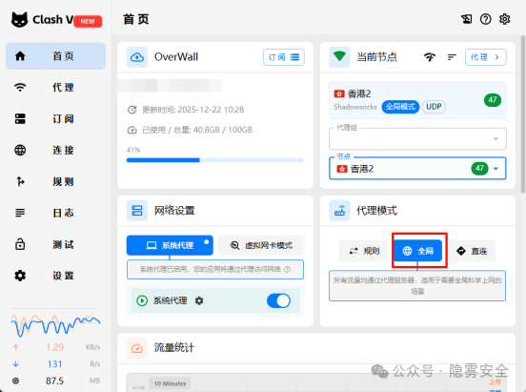Click the 更新时间: 2025-12-22 10:28 text

(x=192, y=110)
